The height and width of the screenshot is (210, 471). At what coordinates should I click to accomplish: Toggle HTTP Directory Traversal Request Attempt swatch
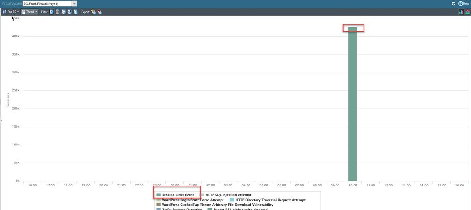(x=231, y=200)
